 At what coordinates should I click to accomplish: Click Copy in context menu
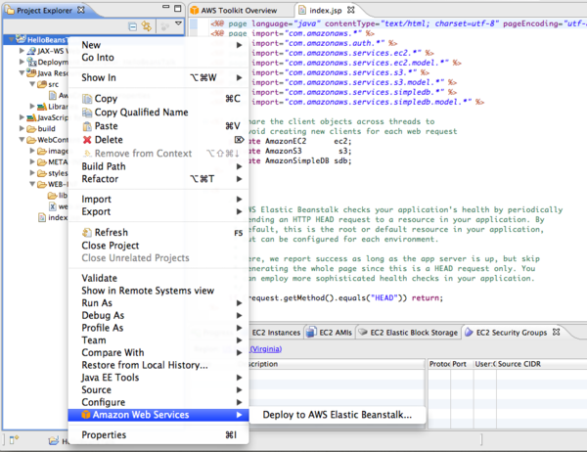pyautogui.click(x=158, y=99)
